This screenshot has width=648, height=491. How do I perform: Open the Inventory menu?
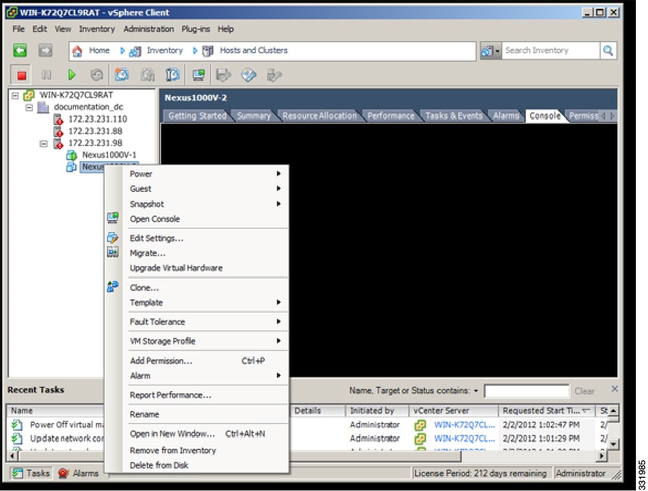96,29
